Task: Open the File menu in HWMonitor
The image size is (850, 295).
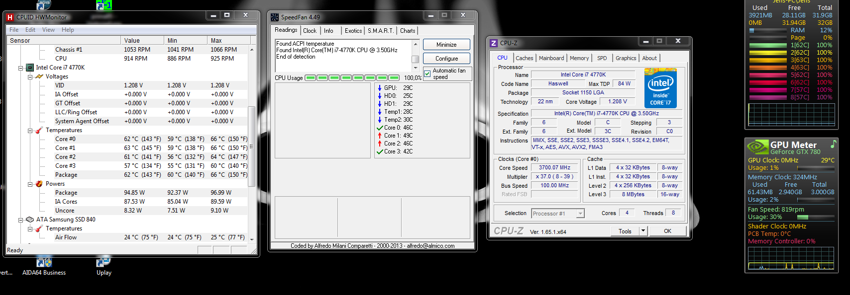Action: coord(14,30)
